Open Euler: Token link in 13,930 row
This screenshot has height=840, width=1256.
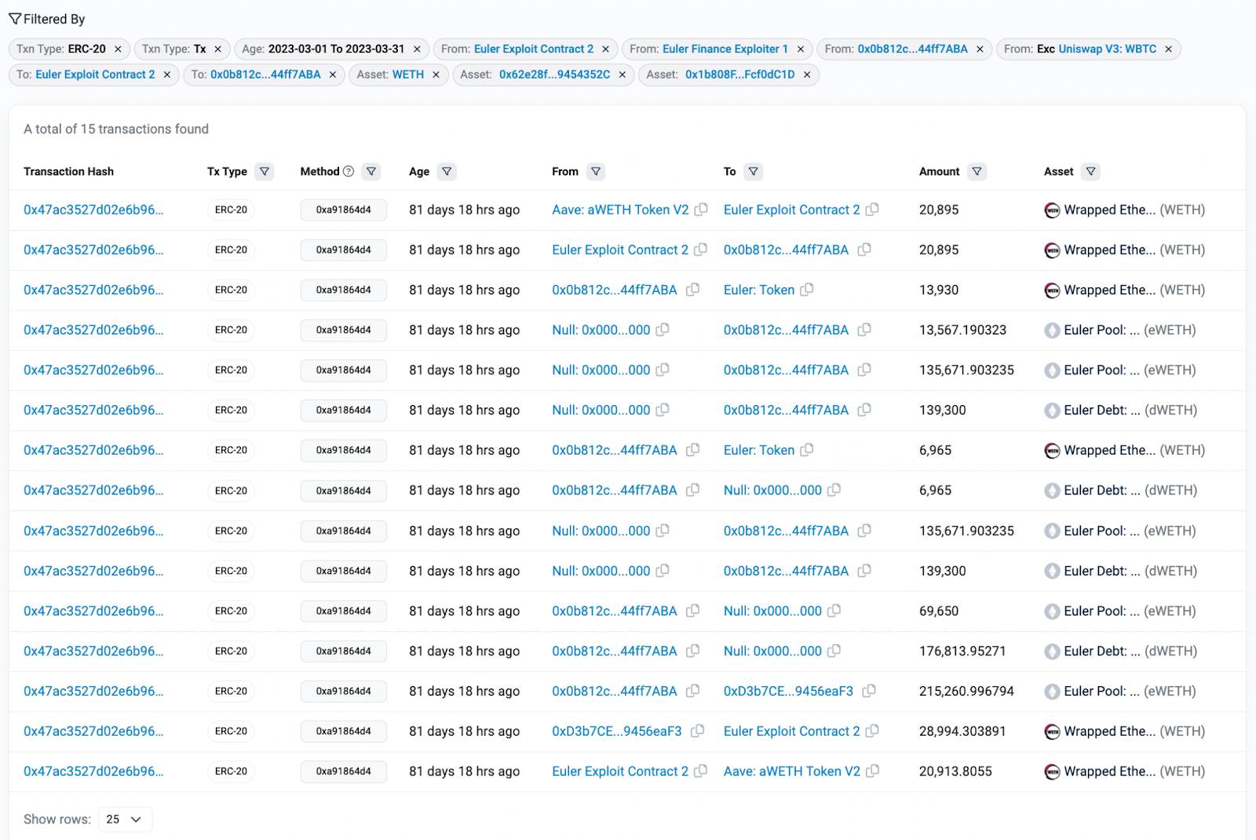point(759,290)
